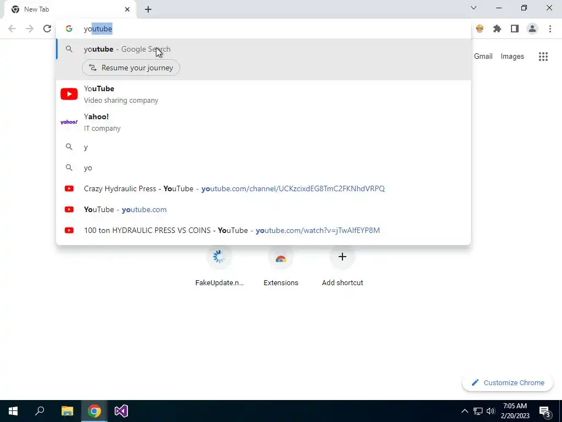Viewport: 562px width, 422px height.
Task: Go back with the back arrow
Action: click(12, 29)
